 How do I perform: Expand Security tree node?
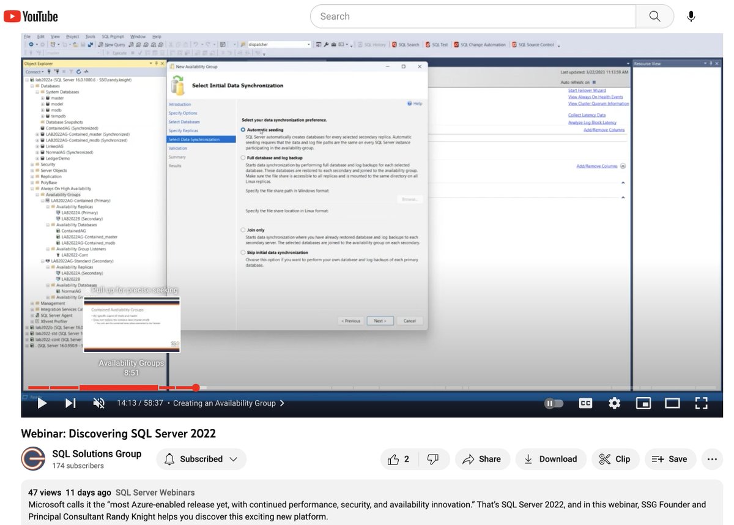click(x=33, y=165)
